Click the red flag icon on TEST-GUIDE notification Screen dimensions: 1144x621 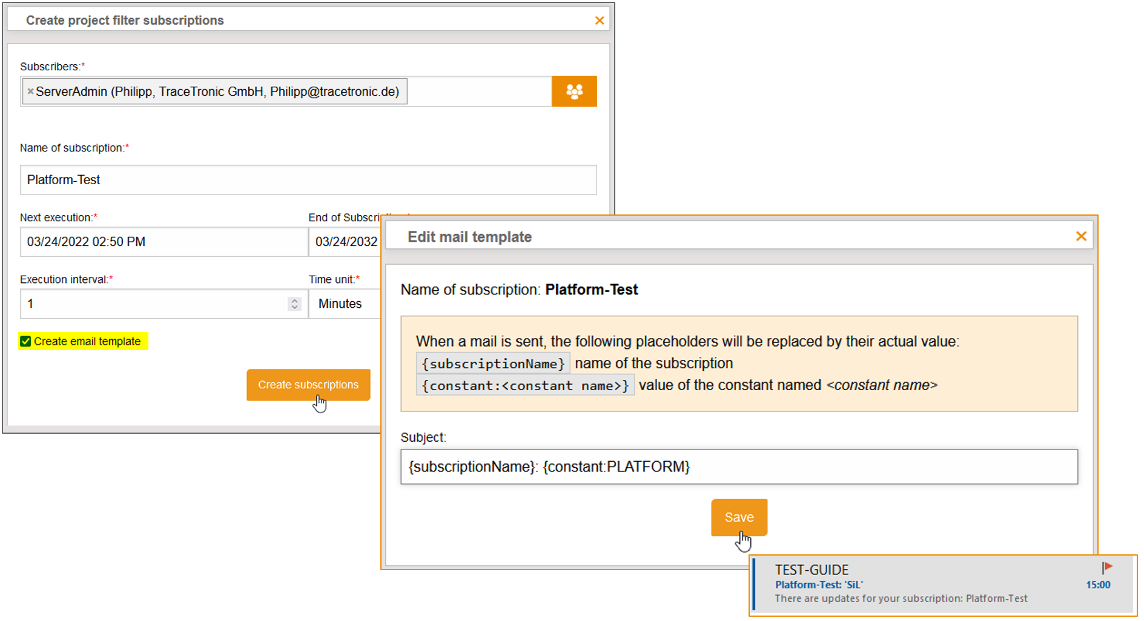tap(1107, 568)
